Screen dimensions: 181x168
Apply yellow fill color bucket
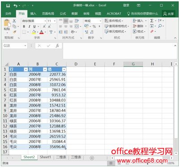[34, 32]
